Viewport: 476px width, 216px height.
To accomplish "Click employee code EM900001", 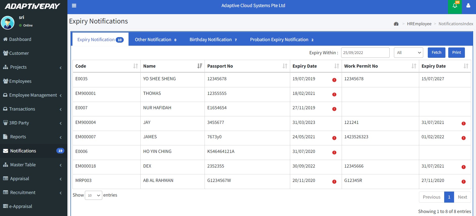I will tap(86, 93).
